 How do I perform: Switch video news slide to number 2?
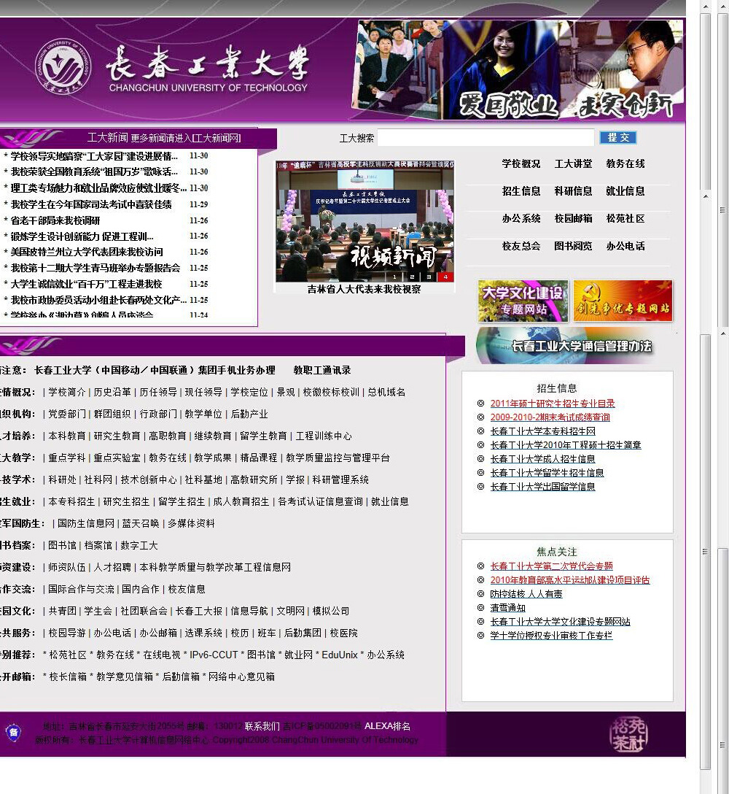click(412, 277)
